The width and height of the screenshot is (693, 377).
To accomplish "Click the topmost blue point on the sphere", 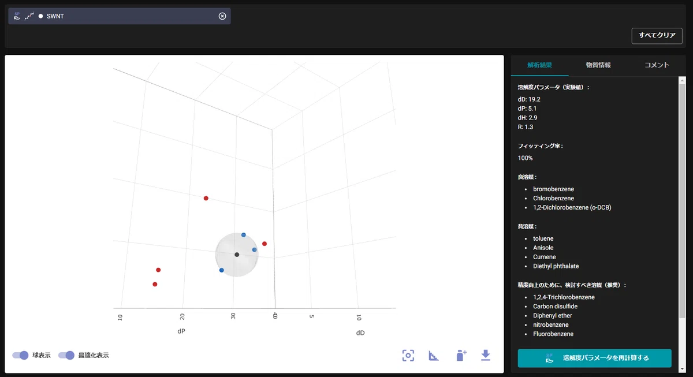I will [x=244, y=235].
